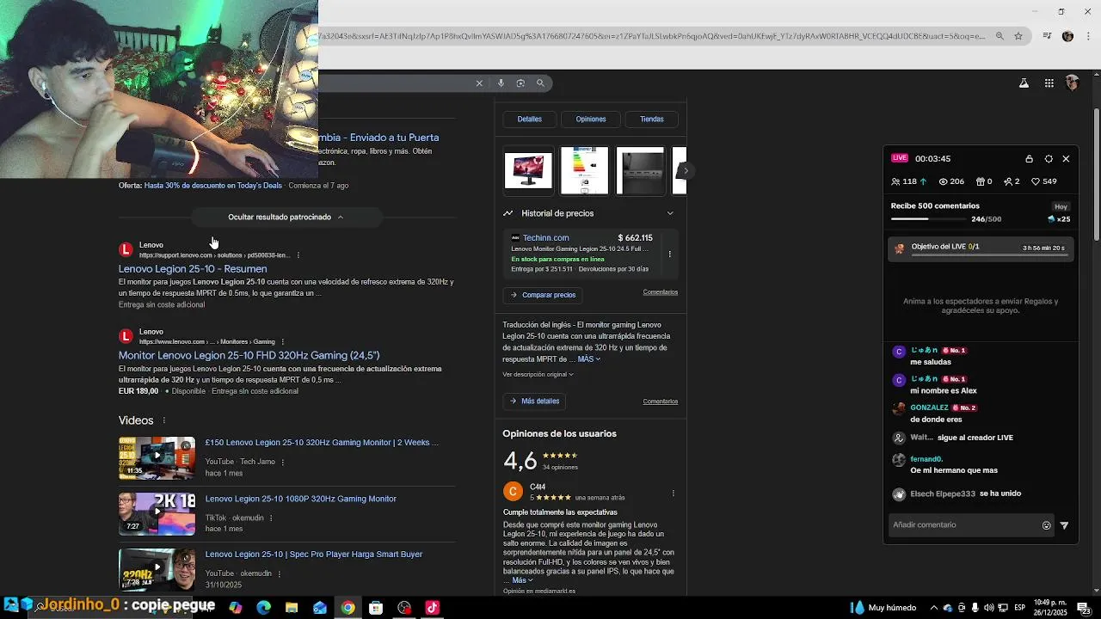1101x619 pixels.
Task: Open options for the lenovo.com Monitors result
Action: 282,341
